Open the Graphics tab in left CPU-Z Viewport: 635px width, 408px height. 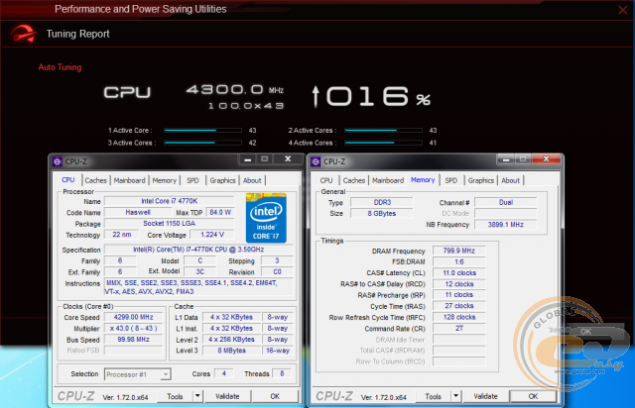pos(222,180)
